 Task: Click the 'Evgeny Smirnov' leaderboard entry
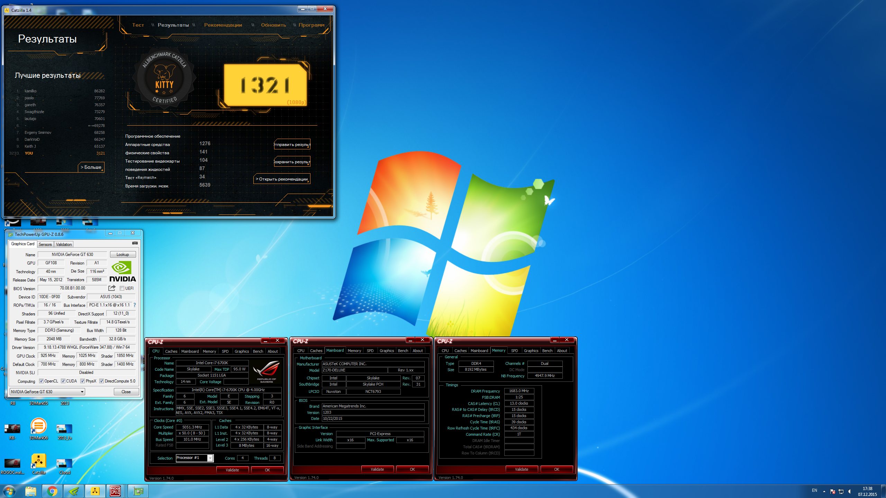[x=38, y=132]
